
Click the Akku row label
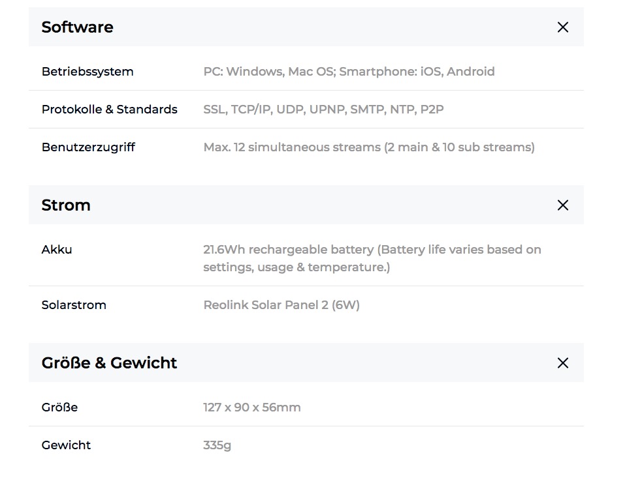(x=57, y=250)
